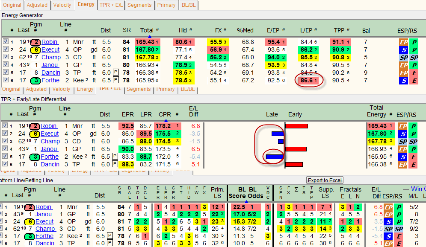The width and height of the screenshot is (426, 247).
Task: Click the red 2 program badge in Bottom Line Robin row
Action: pyautogui.click(x=30, y=207)
